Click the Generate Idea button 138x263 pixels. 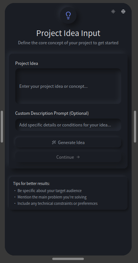click(x=68, y=143)
